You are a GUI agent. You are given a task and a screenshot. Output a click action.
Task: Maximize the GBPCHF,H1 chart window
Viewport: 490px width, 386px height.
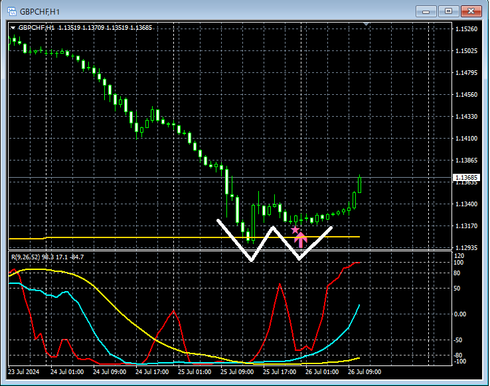(x=449, y=11)
